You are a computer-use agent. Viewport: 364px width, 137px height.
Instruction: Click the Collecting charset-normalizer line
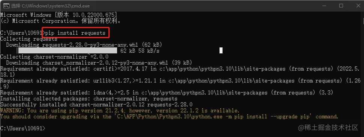(54, 57)
